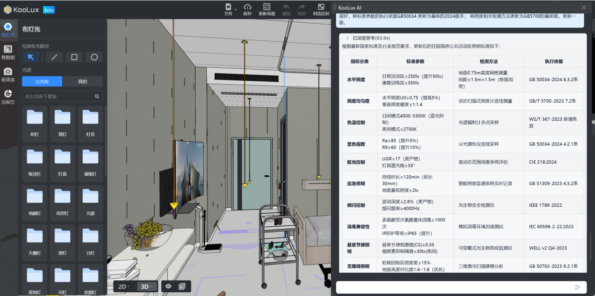Switch to the 我的 tab
595x296 pixels.
82,81
